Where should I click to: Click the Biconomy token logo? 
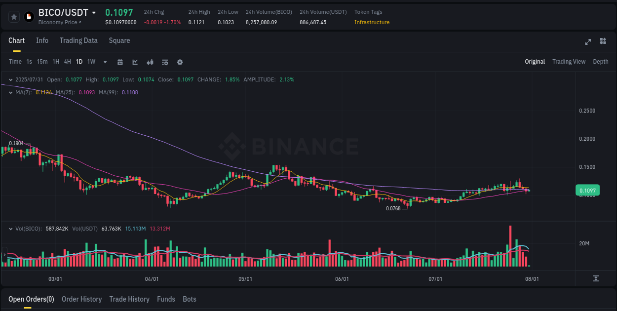(28, 16)
